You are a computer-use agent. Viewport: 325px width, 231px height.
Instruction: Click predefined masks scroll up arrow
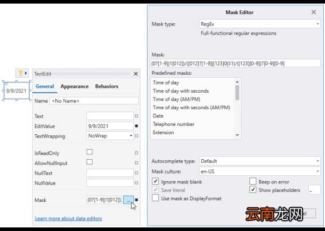[x=237, y=82]
